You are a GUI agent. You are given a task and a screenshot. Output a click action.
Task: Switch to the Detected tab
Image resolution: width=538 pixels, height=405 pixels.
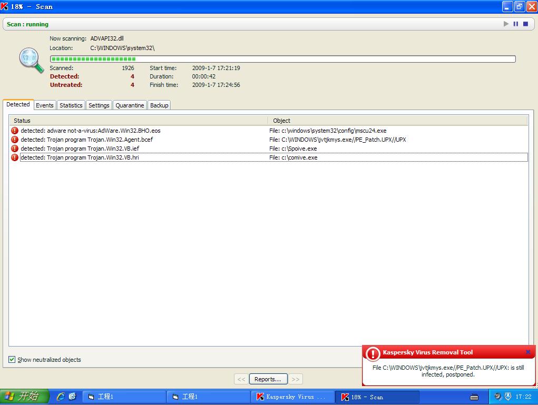pyautogui.click(x=18, y=105)
